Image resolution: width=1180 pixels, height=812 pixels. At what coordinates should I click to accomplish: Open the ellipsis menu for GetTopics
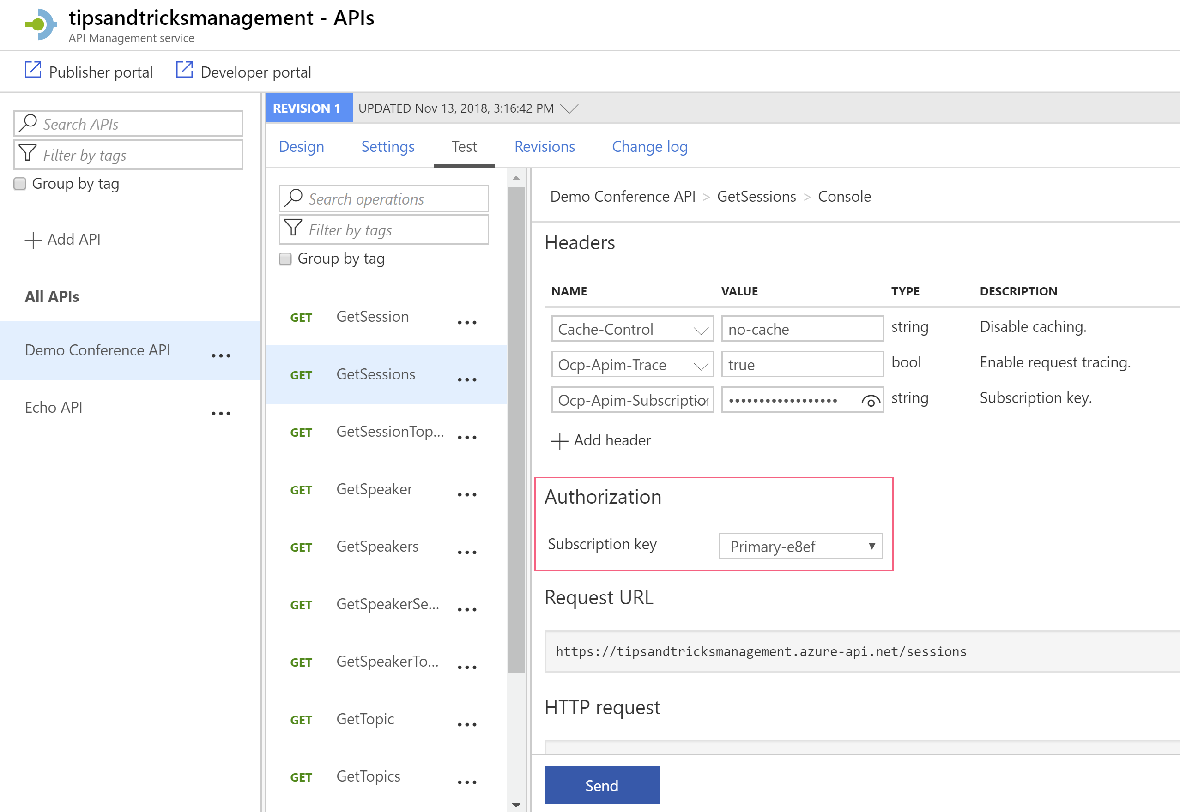click(x=467, y=782)
